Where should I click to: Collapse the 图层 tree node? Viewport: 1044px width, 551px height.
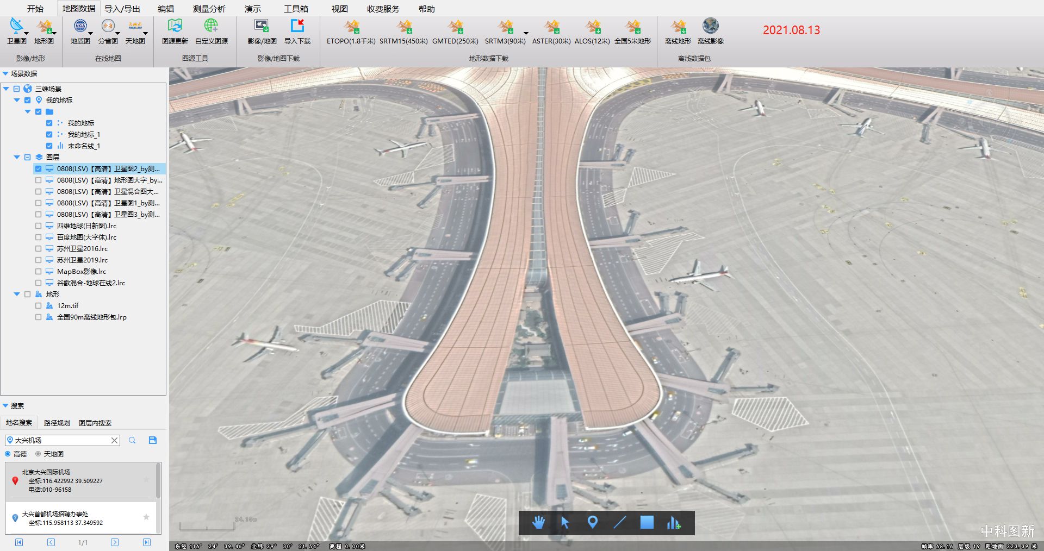pyautogui.click(x=17, y=157)
